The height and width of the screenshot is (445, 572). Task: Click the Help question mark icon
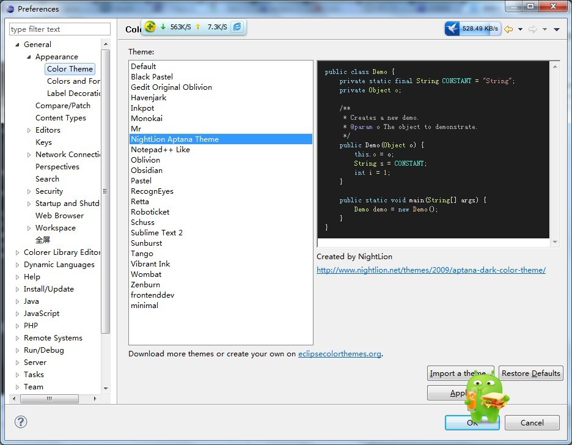[x=21, y=422]
